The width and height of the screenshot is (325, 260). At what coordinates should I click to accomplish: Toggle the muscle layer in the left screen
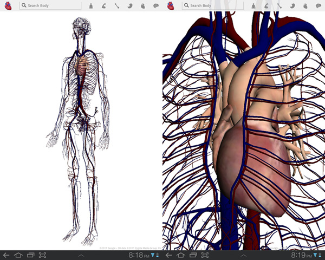pyautogui.click(x=104, y=6)
